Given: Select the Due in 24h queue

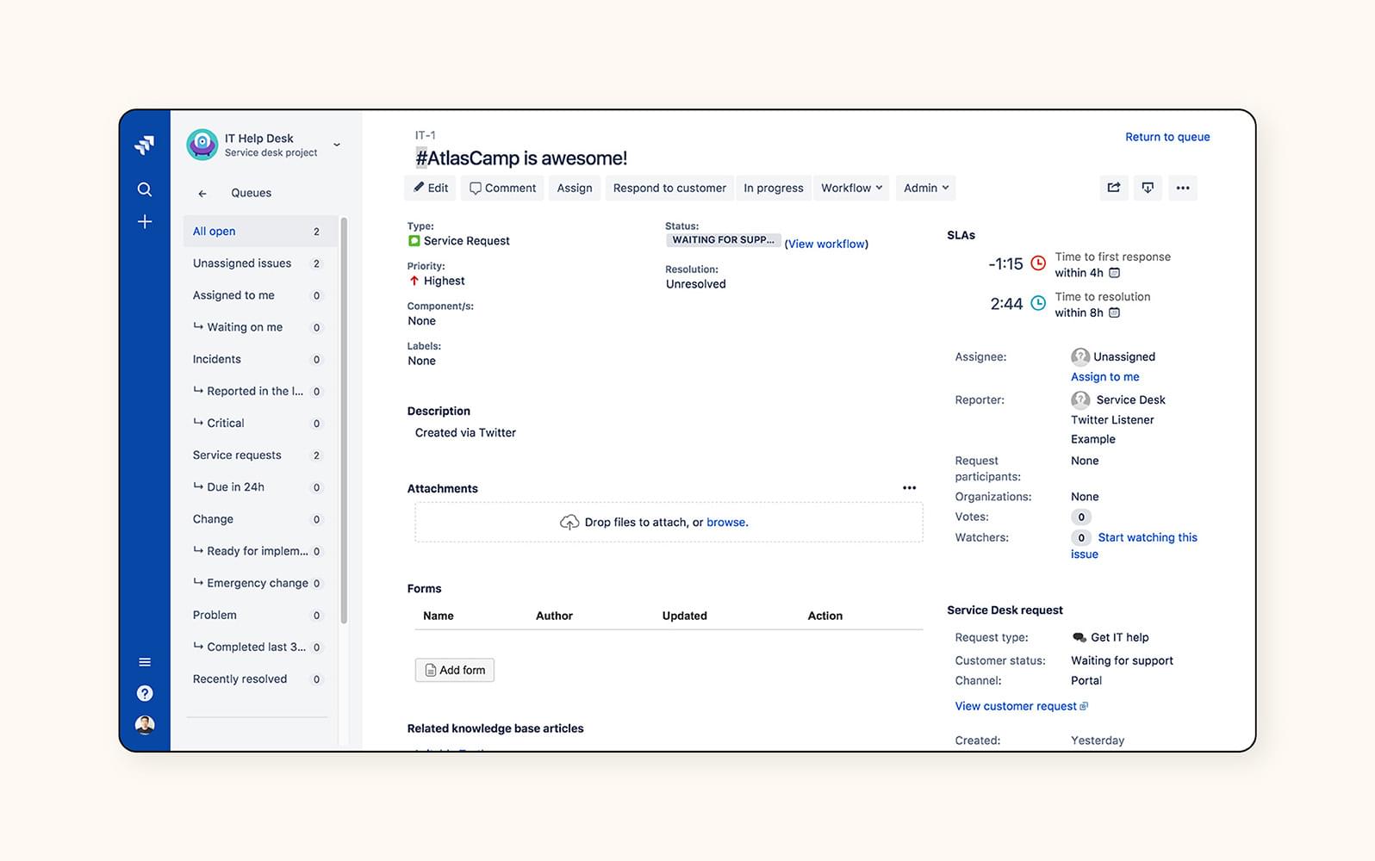Looking at the screenshot, I should (x=260, y=486).
